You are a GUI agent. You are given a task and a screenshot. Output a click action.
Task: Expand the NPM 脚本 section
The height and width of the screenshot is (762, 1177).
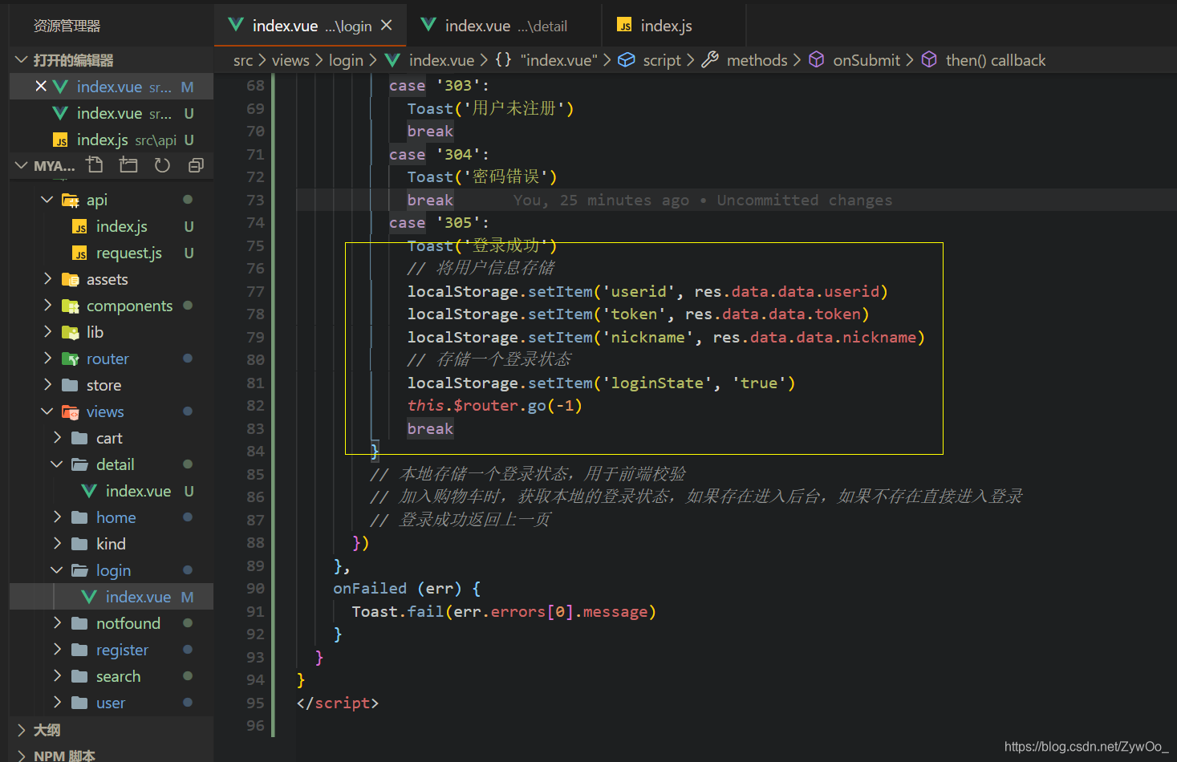click(21, 756)
